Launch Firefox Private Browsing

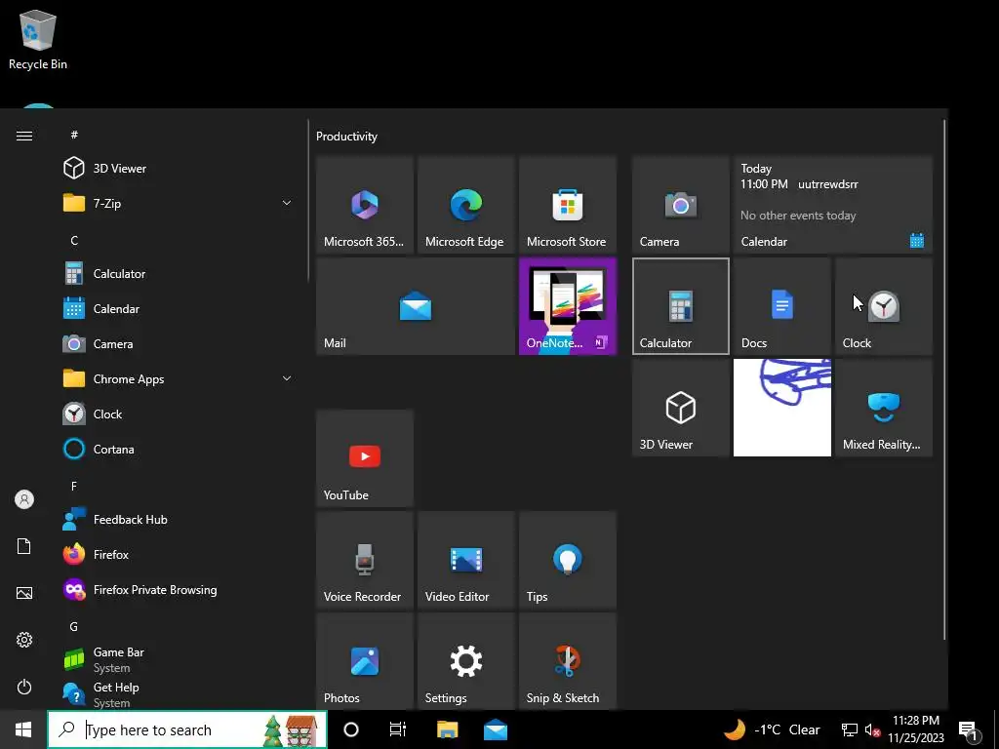[179, 590]
